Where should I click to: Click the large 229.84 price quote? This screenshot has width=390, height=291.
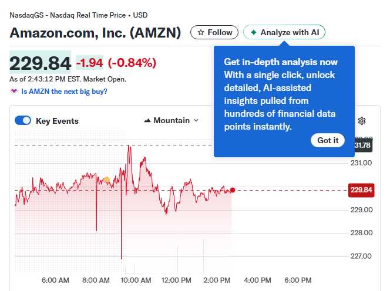[40, 63]
